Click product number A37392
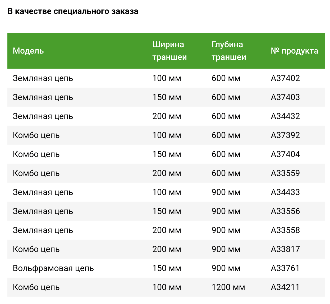 285,135
